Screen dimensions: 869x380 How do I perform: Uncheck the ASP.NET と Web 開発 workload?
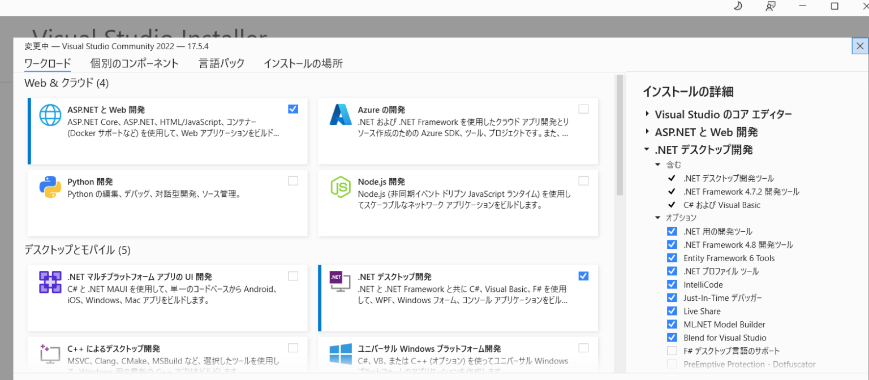tap(293, 109)
